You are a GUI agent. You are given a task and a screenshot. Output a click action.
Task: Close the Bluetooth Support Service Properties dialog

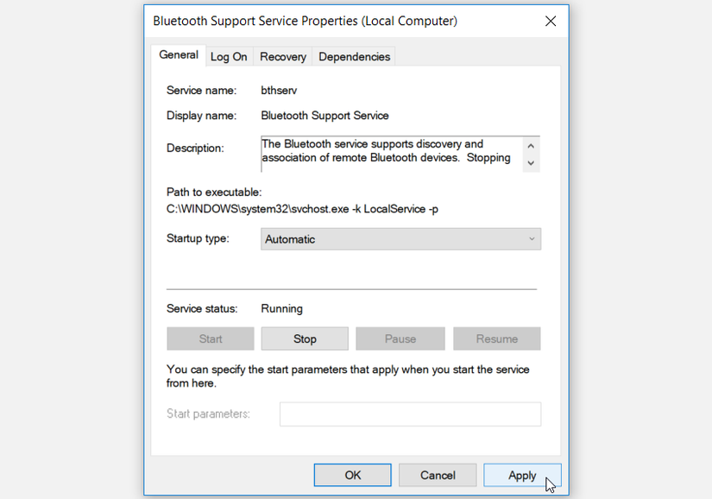tap(551, 21)
